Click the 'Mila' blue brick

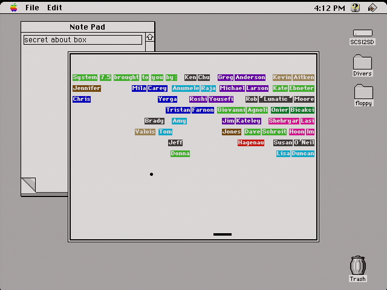pos(139,88)
